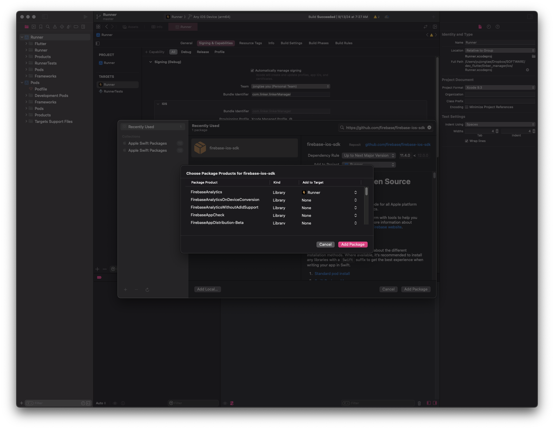Toggle the Wrap lines checkbox
The image size is (554, 429).
[467, 141]
